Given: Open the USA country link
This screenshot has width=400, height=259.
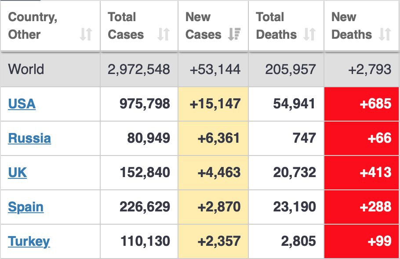Looking at the screenshot, I should (22, 104).
